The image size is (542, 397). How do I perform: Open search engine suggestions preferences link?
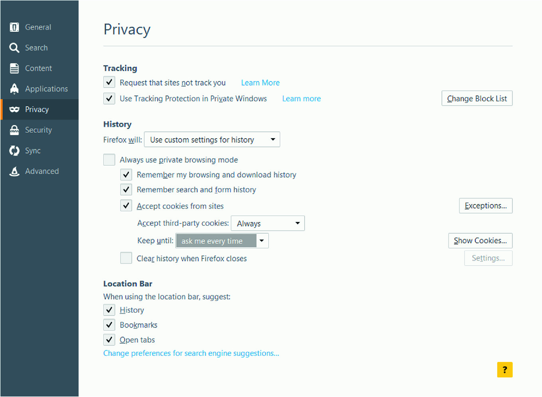191,353
